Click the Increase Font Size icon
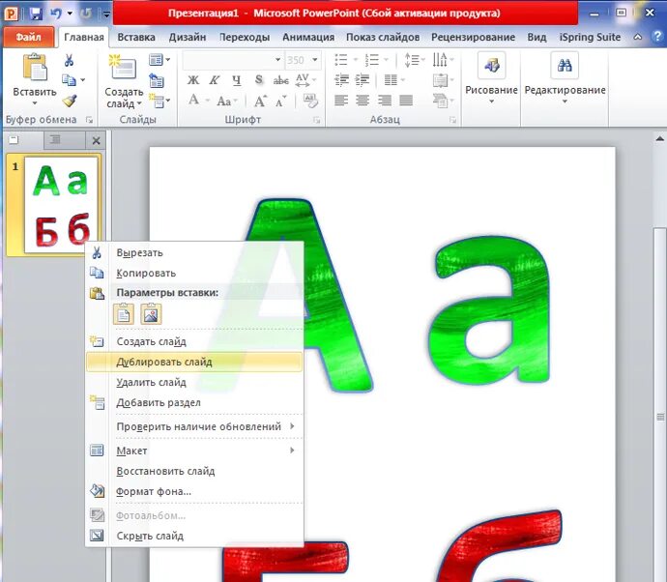667x582 pixels. (260, 101)
